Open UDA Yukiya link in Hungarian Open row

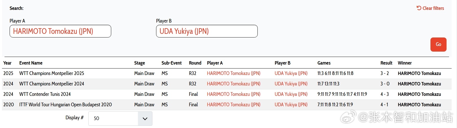click(291, 105)
